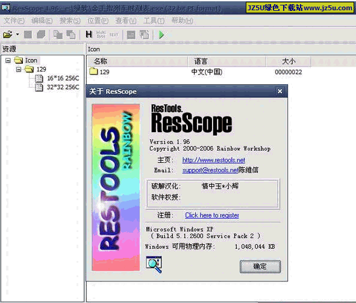Click the export resource toolbar icon
This screenshot has width=356, height=303.
58,35
